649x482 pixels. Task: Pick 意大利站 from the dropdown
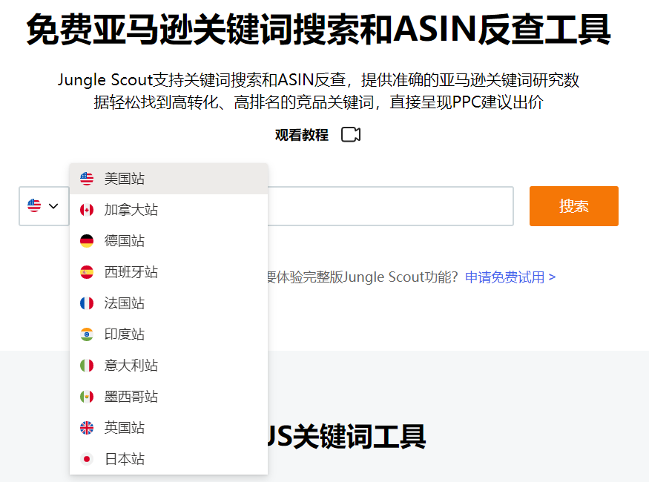[131, 366]
